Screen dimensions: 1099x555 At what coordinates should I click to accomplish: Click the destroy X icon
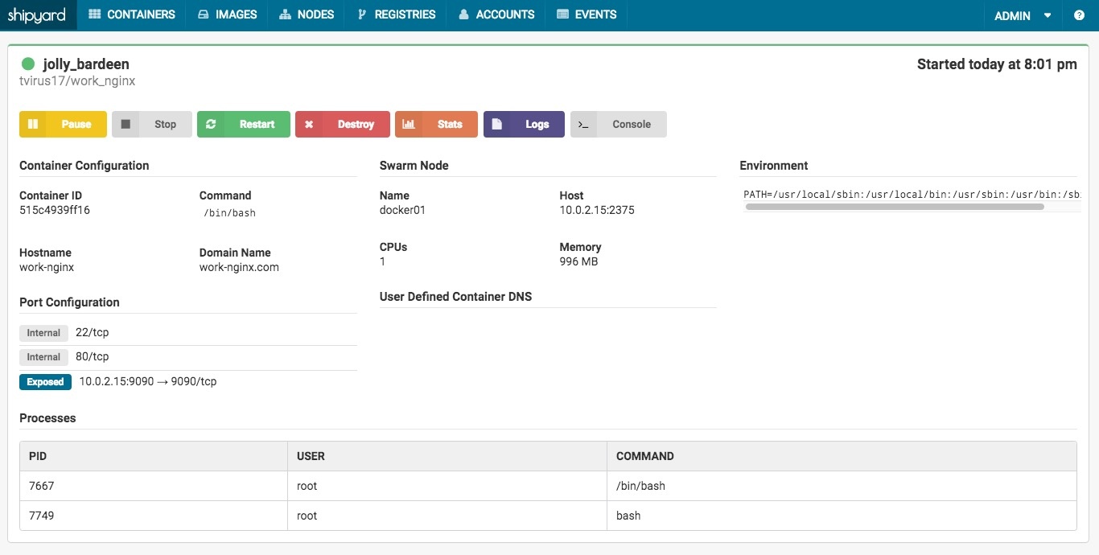tap(309, 125)
